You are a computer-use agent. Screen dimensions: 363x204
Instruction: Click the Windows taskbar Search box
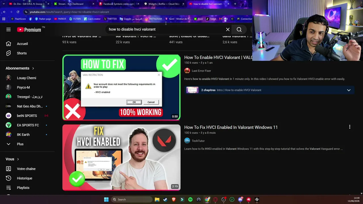coord(132,199)
